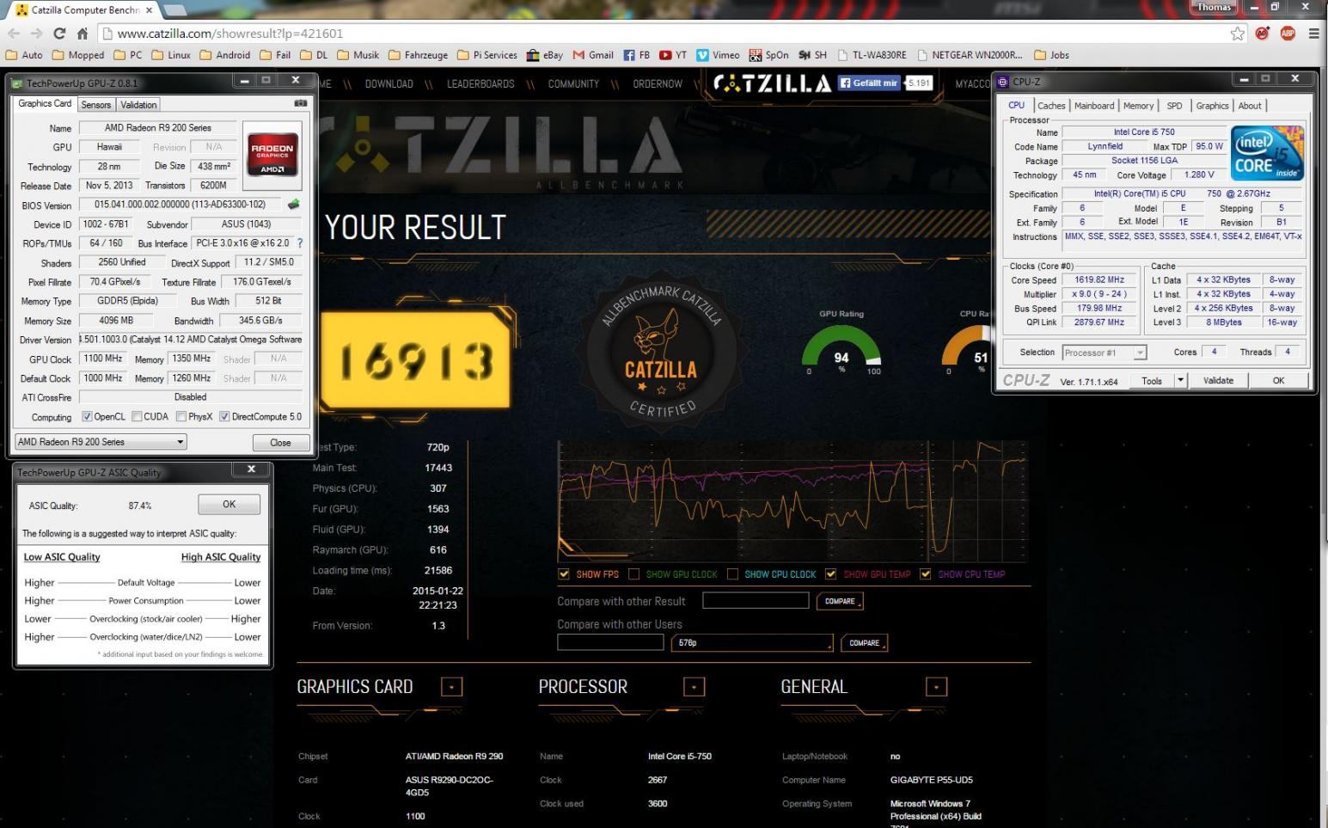
Task: Open the Jobs bookmarks folder
Action: click(1052, 55)
